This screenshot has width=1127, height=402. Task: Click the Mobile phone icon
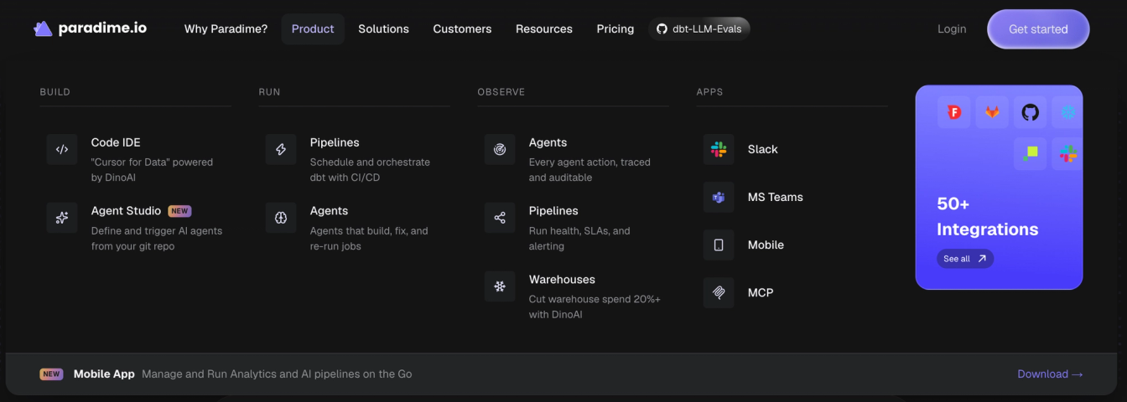point(719,245)
